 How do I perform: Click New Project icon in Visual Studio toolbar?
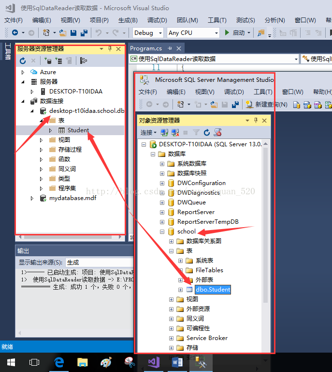tap(46, 32)
